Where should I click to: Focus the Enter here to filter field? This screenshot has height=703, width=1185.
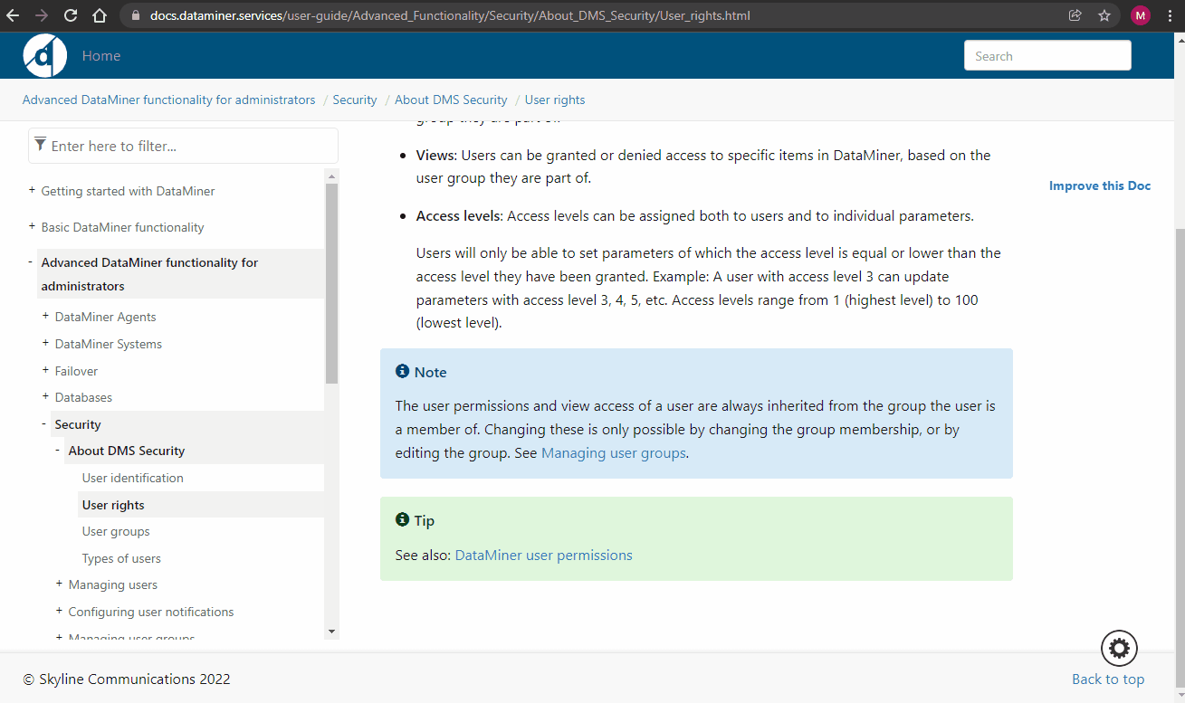point(183,146)
